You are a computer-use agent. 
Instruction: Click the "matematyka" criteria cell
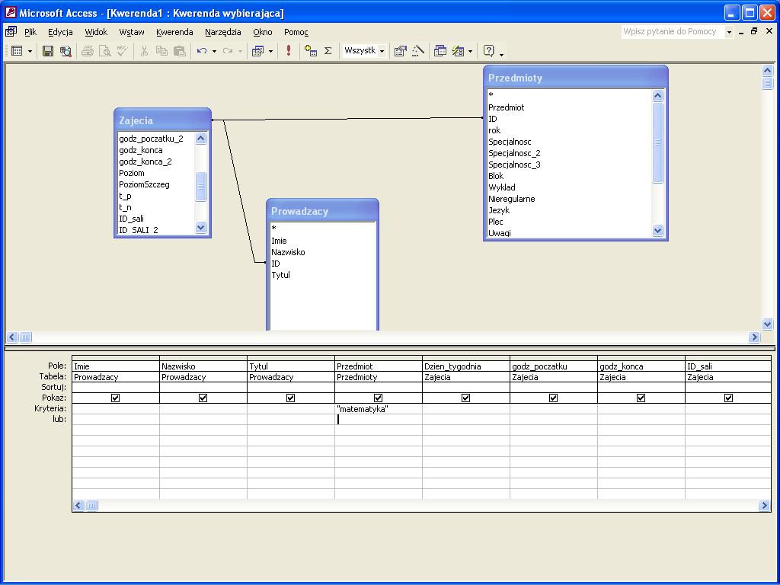[378, 409]
